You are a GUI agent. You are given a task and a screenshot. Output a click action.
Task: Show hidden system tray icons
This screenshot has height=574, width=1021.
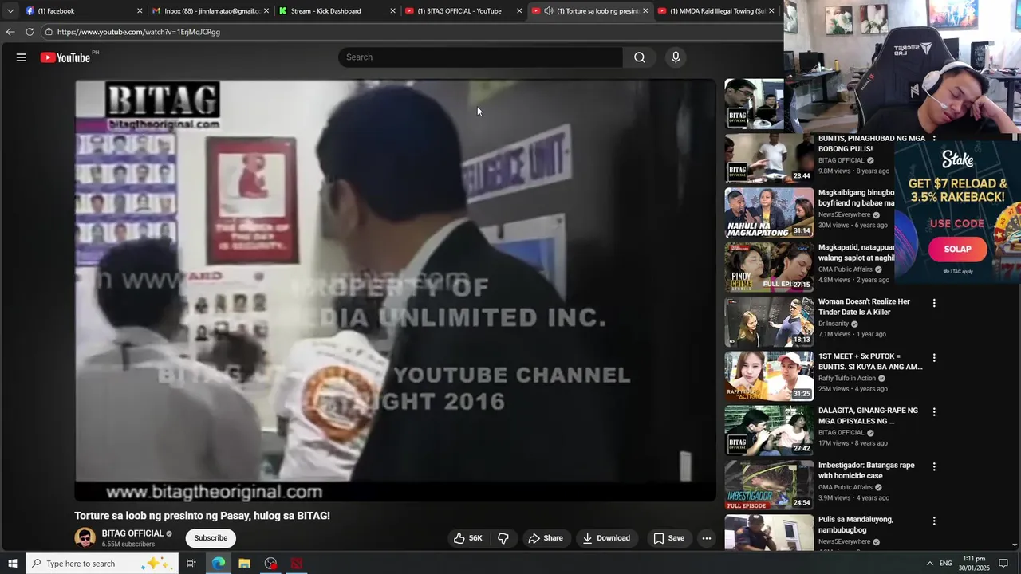[x=929, y=564]
